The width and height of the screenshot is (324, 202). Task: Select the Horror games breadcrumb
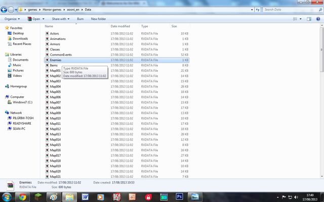[x=52, y=10]
